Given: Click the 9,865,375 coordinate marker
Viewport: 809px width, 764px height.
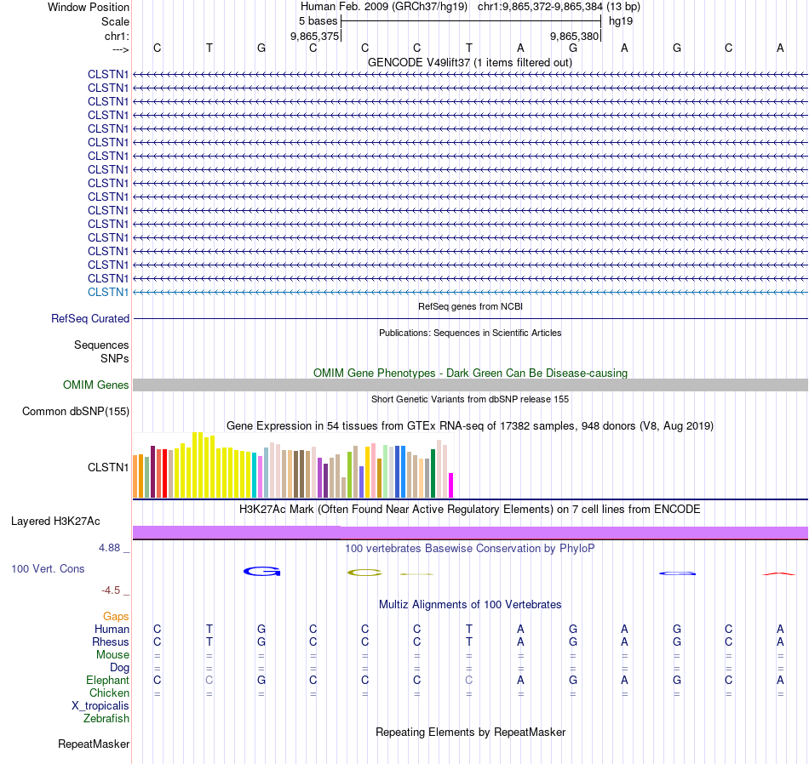Looking at the screenshot, I should [315, 36].
